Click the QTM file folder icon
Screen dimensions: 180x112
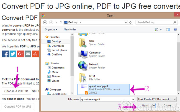pyautogui.click(x=83, y=78)
